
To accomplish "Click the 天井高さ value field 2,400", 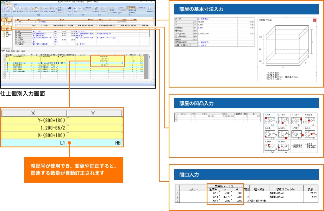I will (x=200, y=27).
